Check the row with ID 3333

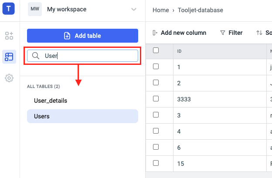pyautogui.click(x=156, y=99)
